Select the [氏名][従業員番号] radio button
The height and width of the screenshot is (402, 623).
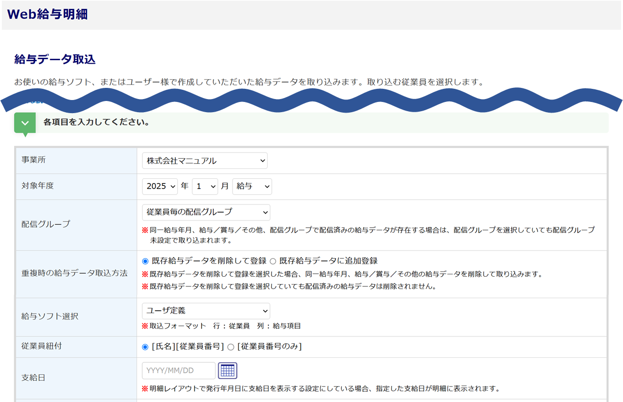(x=145, y=347)
